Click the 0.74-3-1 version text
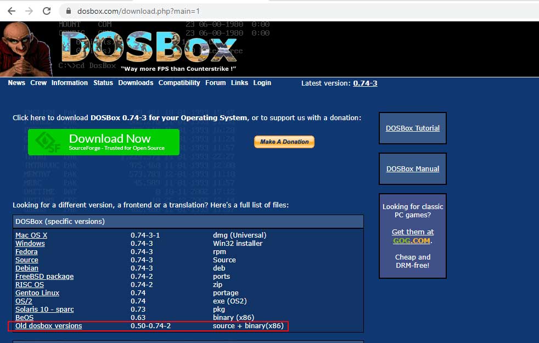 [x=145, y=235]
